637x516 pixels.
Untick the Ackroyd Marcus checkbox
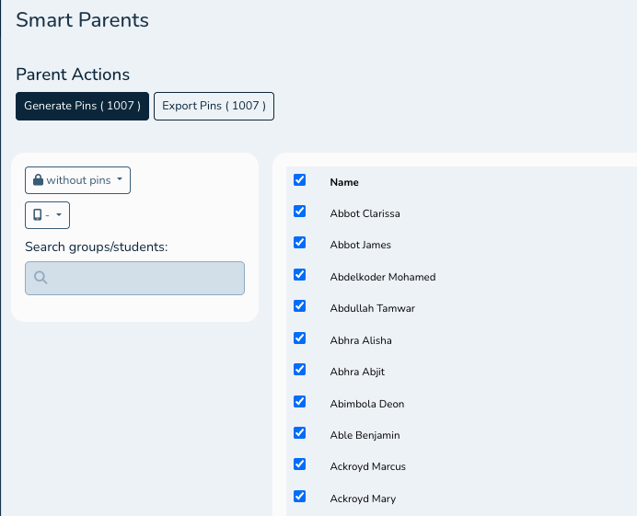pyautogui.click(x=299, y=464)
